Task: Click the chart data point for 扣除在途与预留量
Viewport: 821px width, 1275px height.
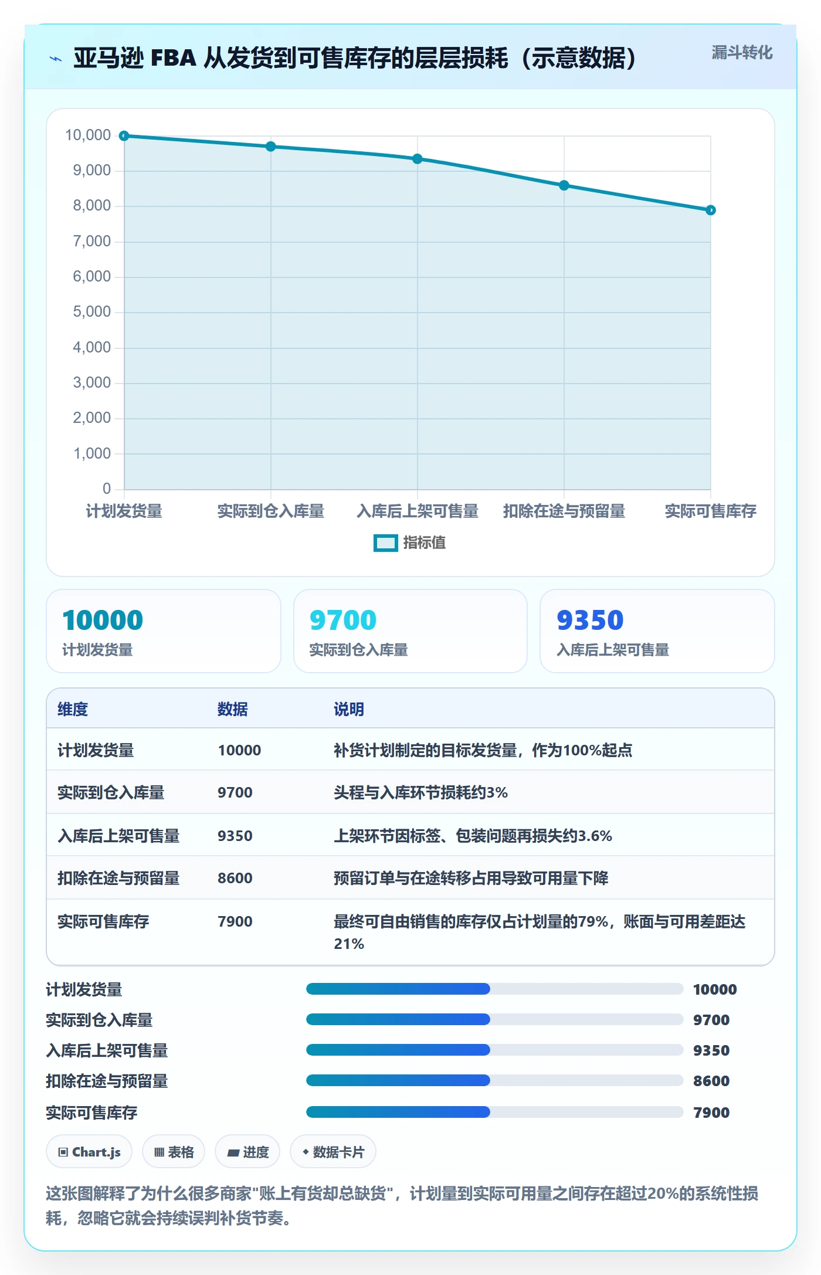Action: click(564, 185)
